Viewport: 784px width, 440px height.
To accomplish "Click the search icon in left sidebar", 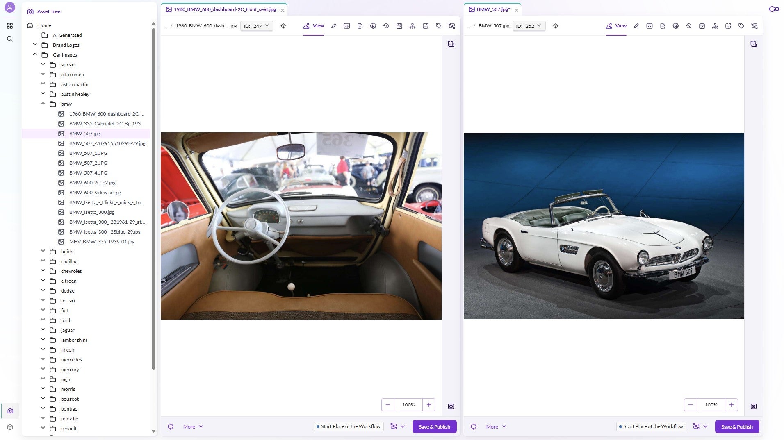I will click(x=10, y=39).
